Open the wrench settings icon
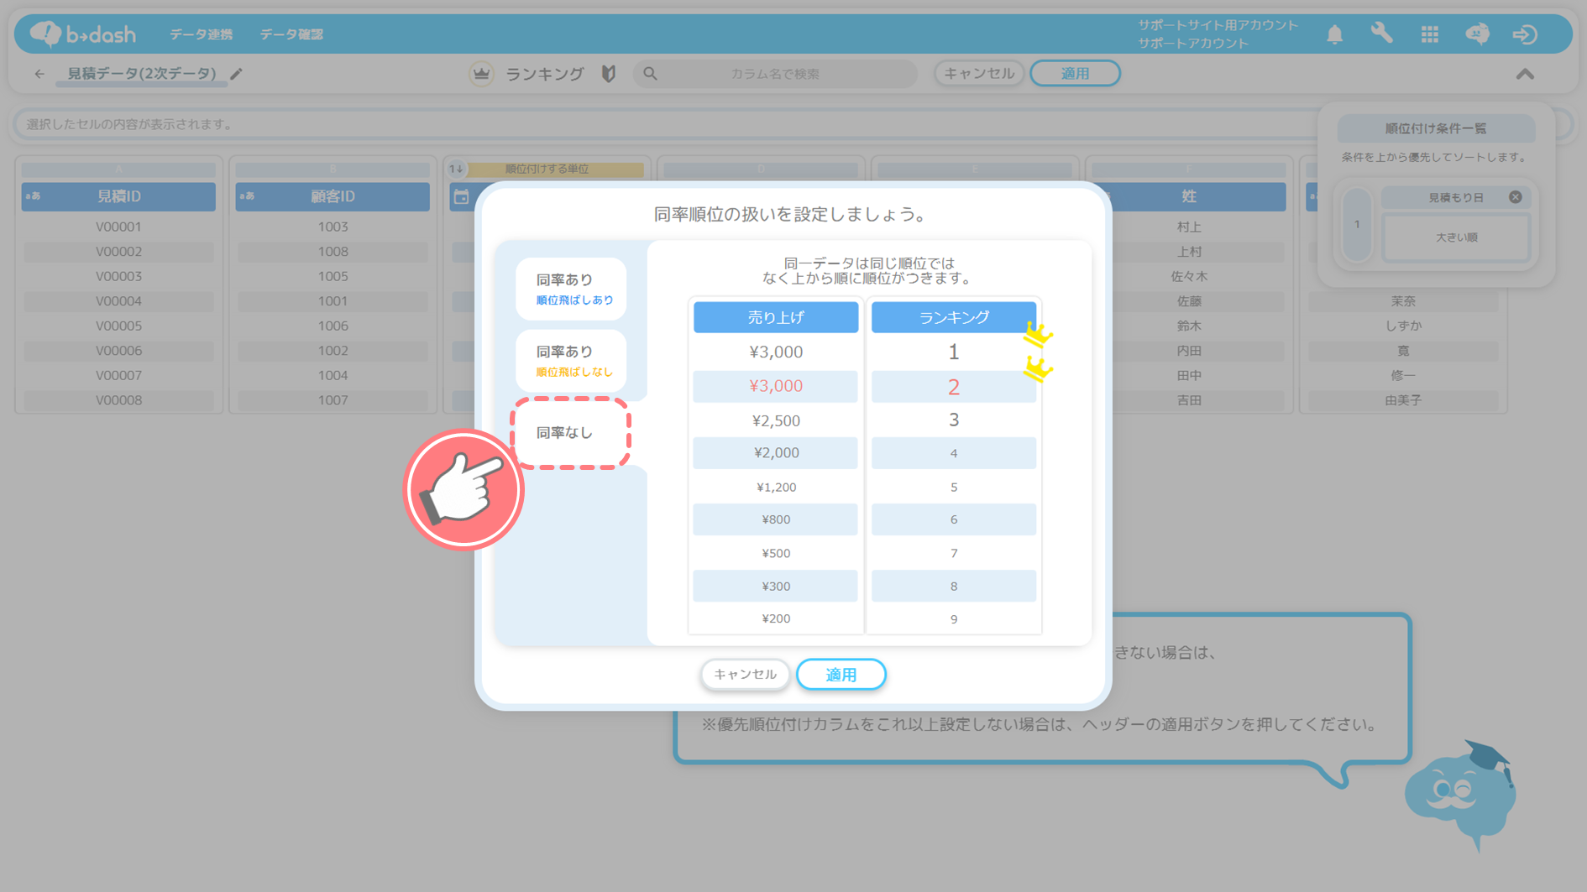Screen dimensions: 1587x892 coord(1381,34)
